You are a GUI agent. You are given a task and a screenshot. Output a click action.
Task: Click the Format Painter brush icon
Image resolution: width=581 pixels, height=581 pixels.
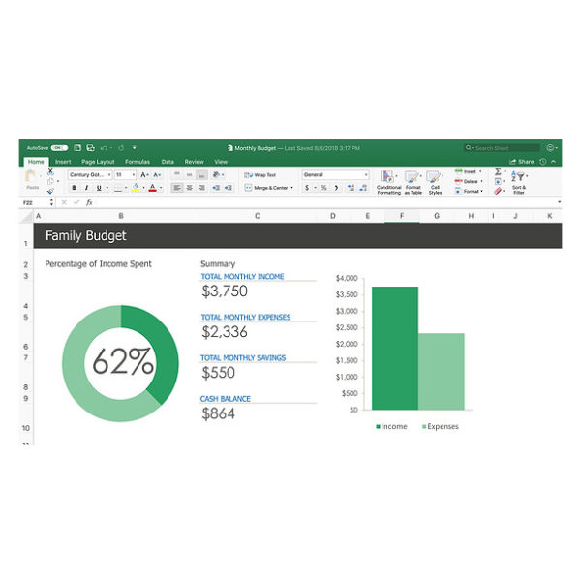coord(51,191)
